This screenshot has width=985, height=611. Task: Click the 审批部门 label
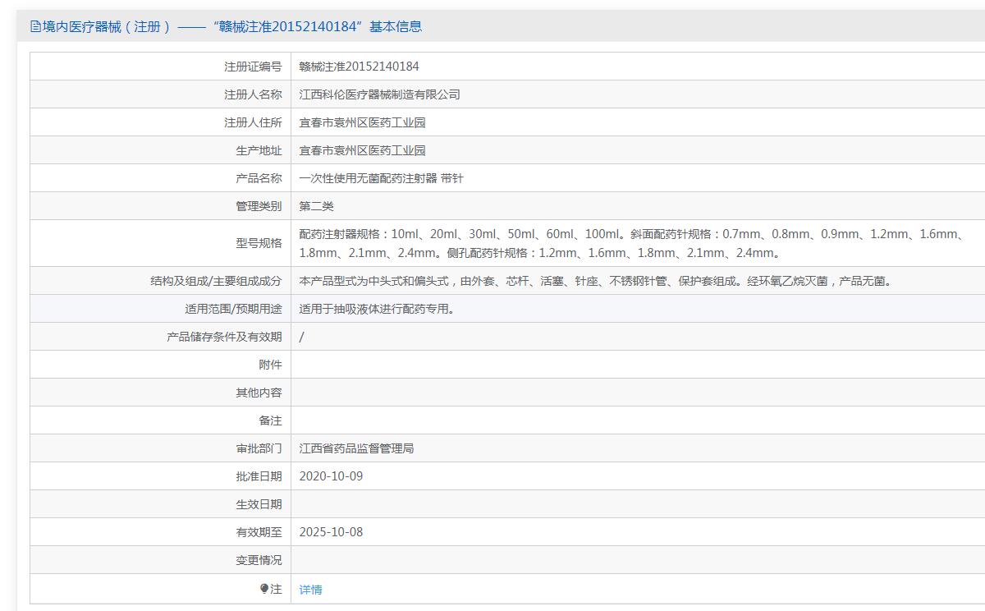pos(259,448)
